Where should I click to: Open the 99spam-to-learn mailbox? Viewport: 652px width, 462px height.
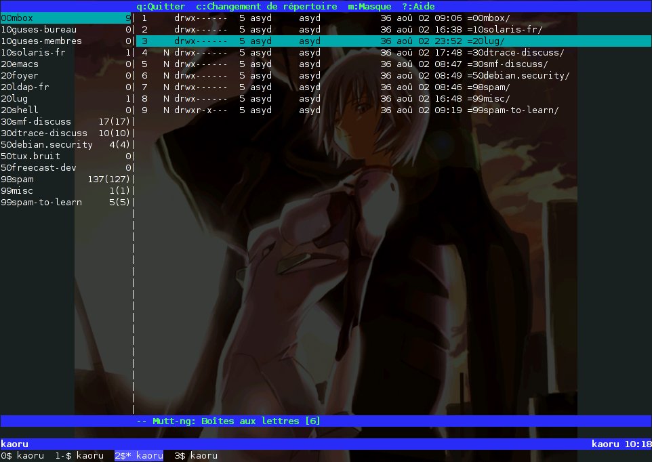click(x=41, y=202)
